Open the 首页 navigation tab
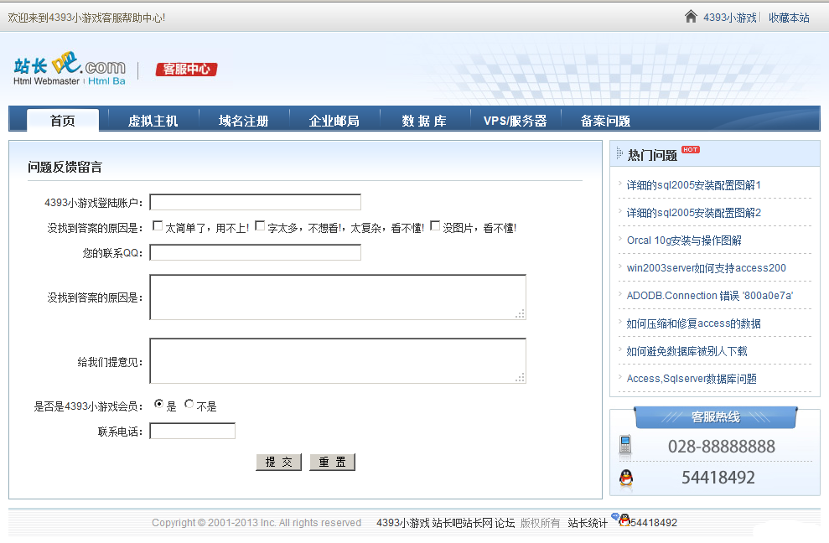829x543 pixels. 62,121
